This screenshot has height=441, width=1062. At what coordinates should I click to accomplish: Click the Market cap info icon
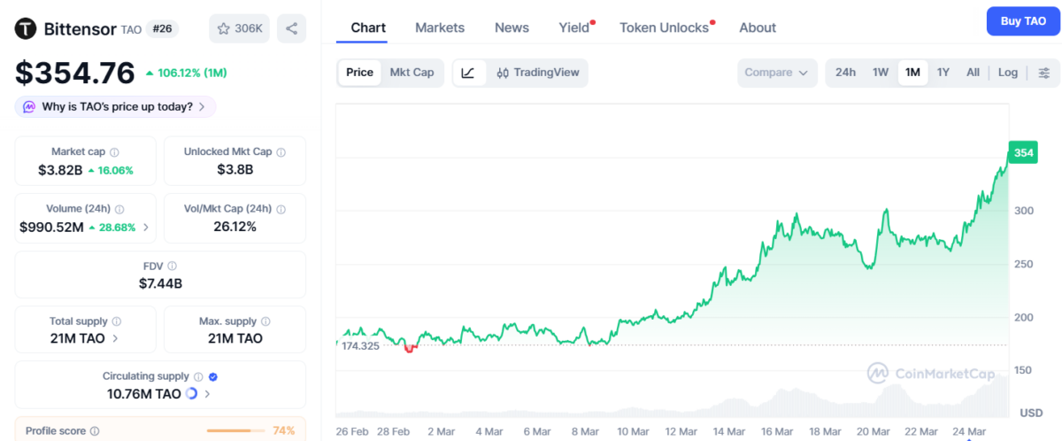pos(114,152)
